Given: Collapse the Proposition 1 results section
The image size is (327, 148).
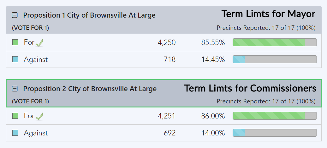Looking at the screenshot, I should tap(15, 15).
